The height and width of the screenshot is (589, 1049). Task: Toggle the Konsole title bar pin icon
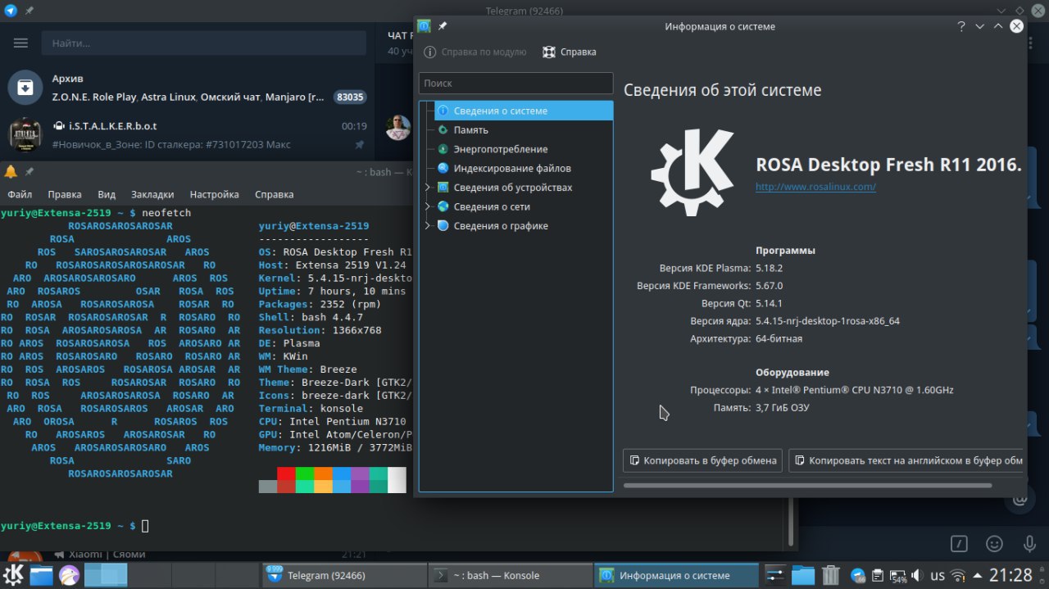29,171
